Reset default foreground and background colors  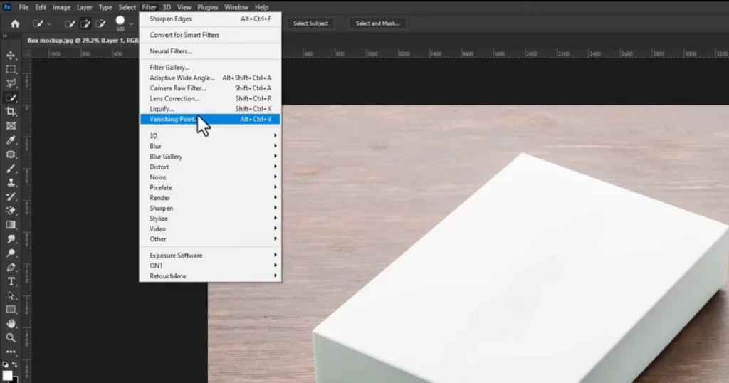point(5,365)
